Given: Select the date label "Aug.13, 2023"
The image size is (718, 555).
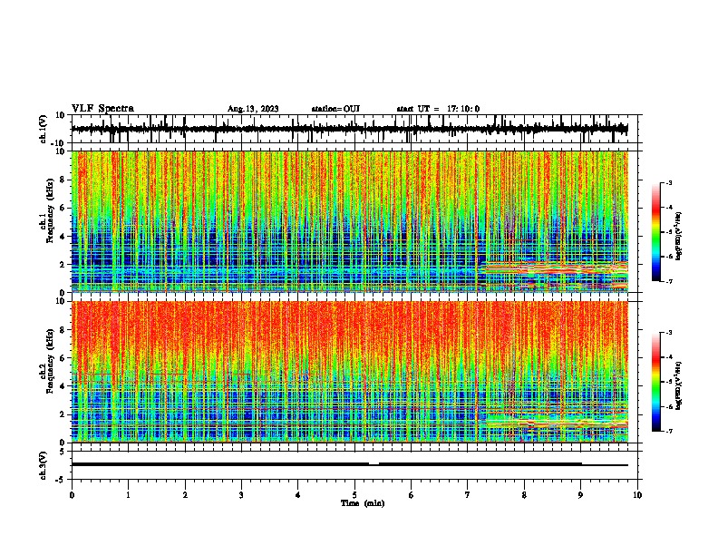Looking at the screenshot, I should point(253,109).
